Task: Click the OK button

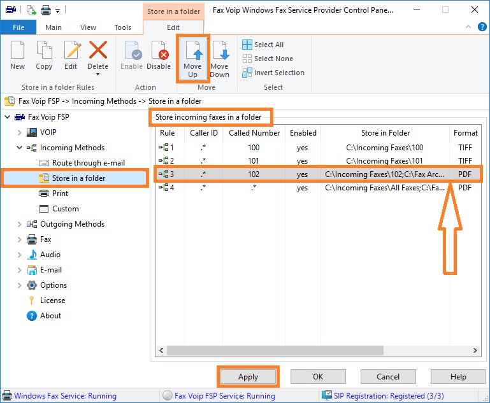Action: click(318, 377)
